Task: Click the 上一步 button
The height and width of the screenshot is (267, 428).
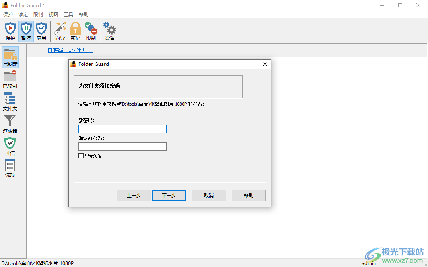Action: (134, 196)
